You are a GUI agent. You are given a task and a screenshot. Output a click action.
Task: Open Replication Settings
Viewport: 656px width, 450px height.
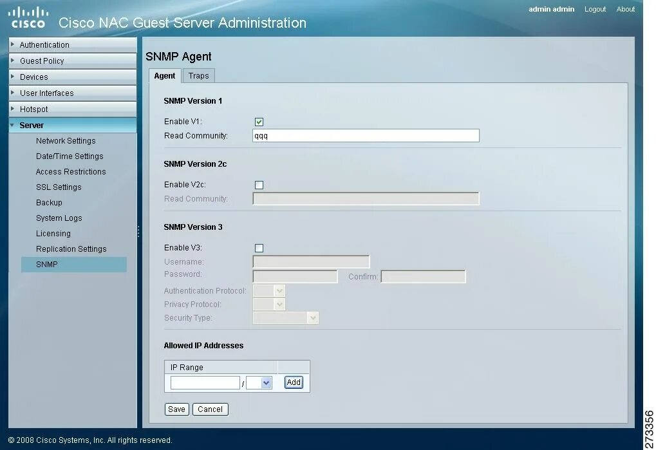[x=71, y=249]
